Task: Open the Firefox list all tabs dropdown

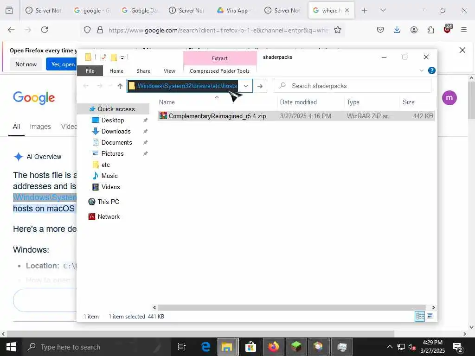Action: click(383, 10)
